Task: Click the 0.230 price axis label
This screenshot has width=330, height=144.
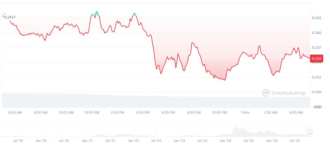Action: pos(316,92)
